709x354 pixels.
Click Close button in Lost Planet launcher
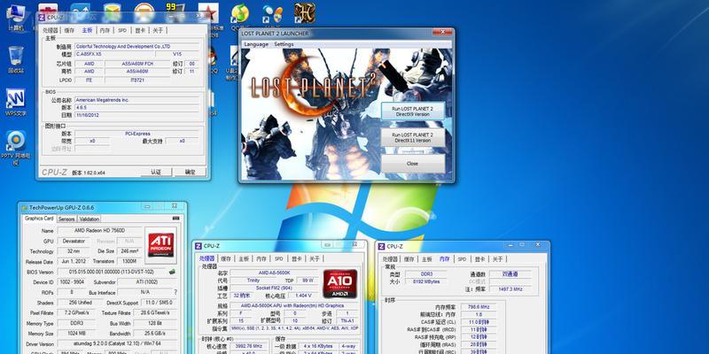pyautogui.click(x=412, y=164)
